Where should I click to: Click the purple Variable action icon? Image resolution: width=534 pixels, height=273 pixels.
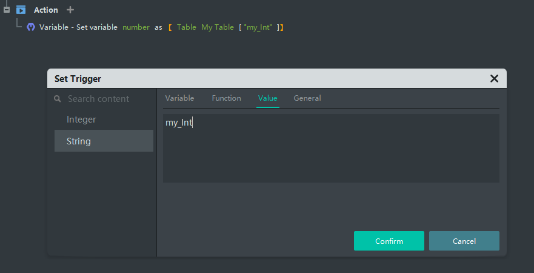pyautogui.click(x=31, y=27)
